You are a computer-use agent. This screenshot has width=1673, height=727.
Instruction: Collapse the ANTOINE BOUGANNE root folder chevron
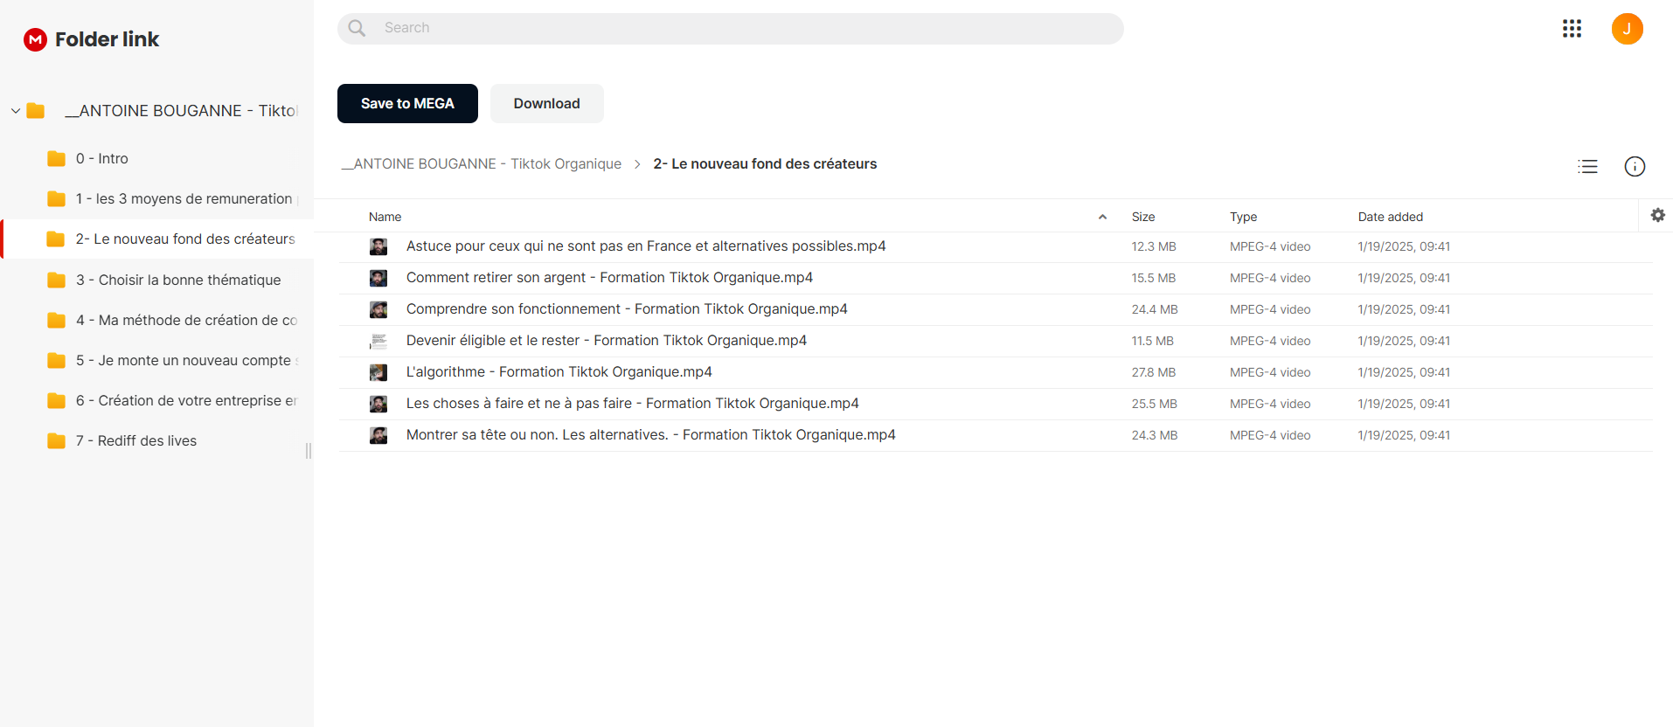(16, 111)
